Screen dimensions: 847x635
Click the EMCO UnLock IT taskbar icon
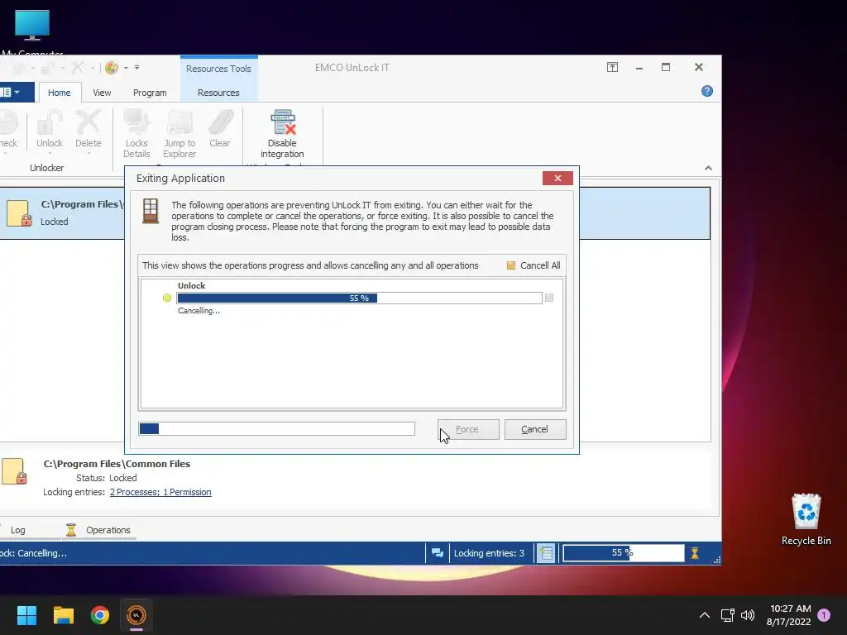(x=136, y=615)
